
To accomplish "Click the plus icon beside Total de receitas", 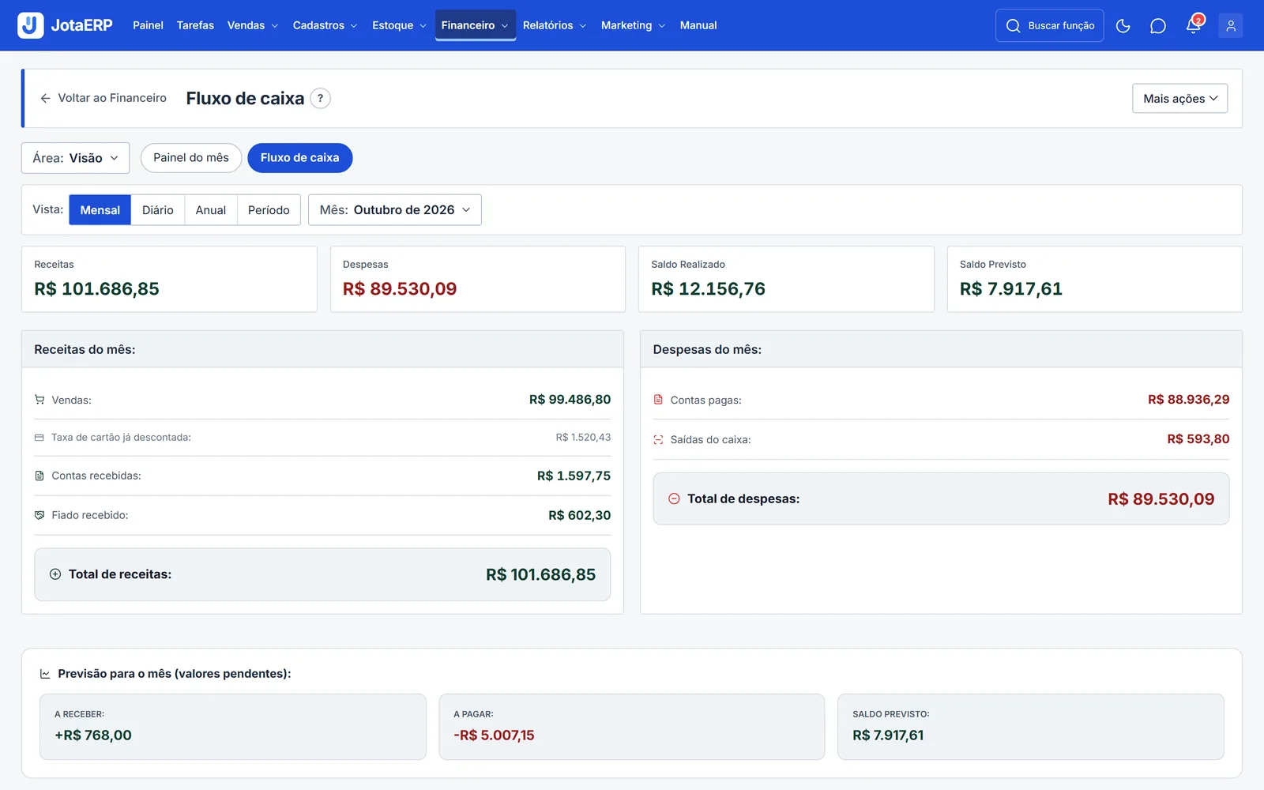I will pos(55,574).
